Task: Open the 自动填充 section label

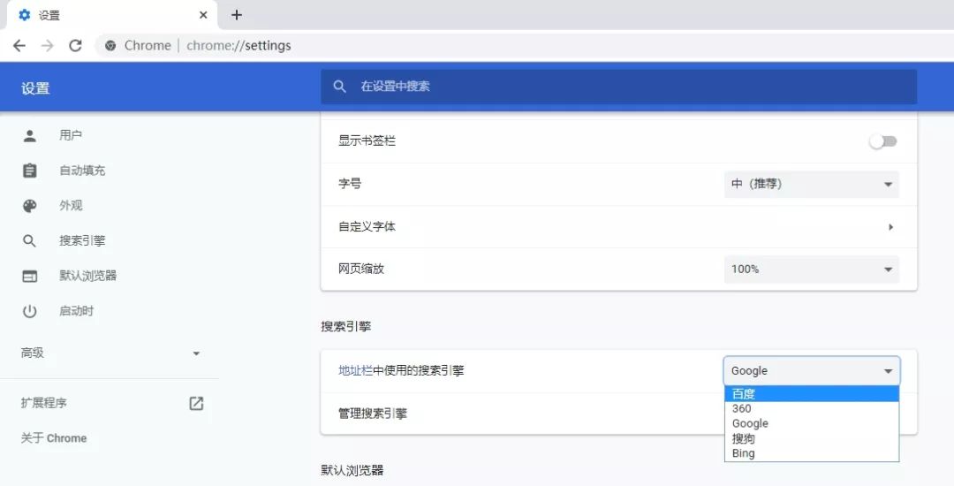Action: (x=82, y=171)
